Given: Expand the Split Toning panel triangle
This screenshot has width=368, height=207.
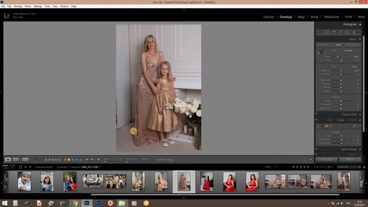Looking at the screenshot, I should 360,149.
